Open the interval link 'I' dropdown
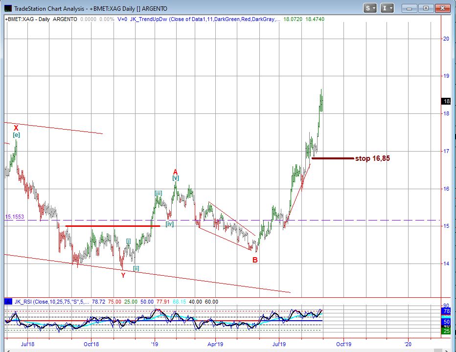The image size is (456, 352). click(x=388, y=8)
